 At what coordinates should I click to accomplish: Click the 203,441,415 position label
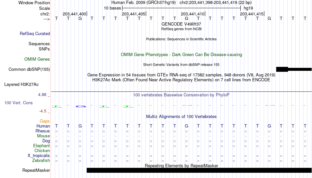[x=252, y=14]
